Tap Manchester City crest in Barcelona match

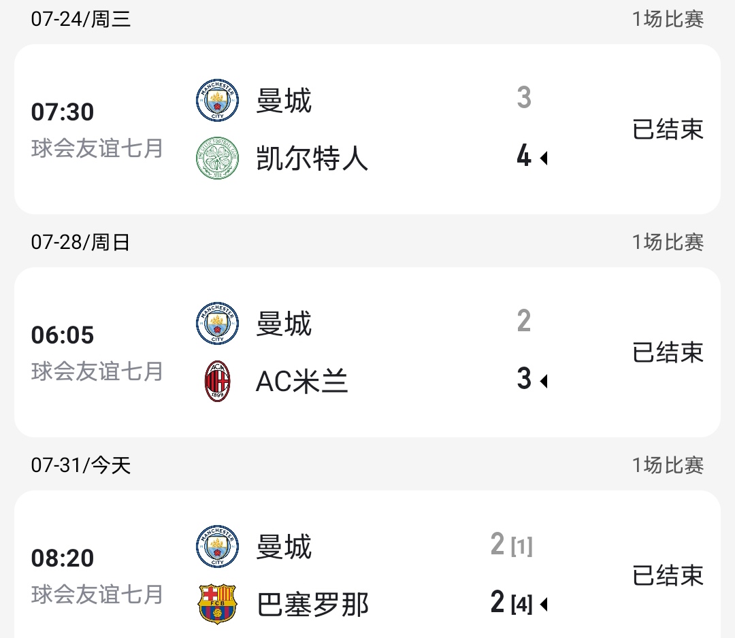(218, 546)
